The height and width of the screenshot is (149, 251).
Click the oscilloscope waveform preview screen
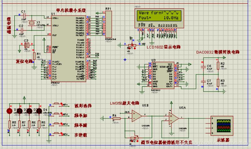pos(224,126)
